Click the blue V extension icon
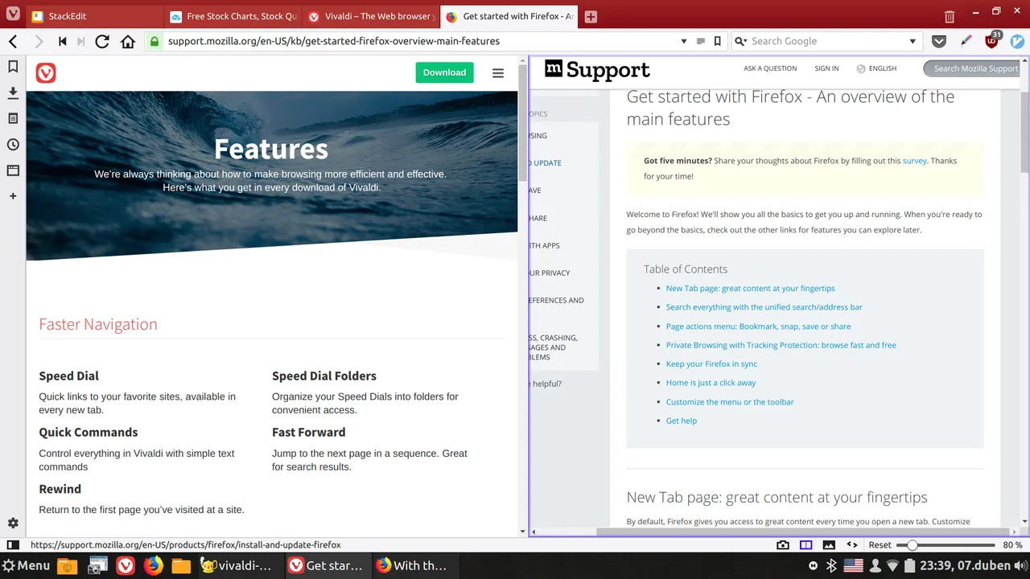1030x579 pixels. [1018, 41]
